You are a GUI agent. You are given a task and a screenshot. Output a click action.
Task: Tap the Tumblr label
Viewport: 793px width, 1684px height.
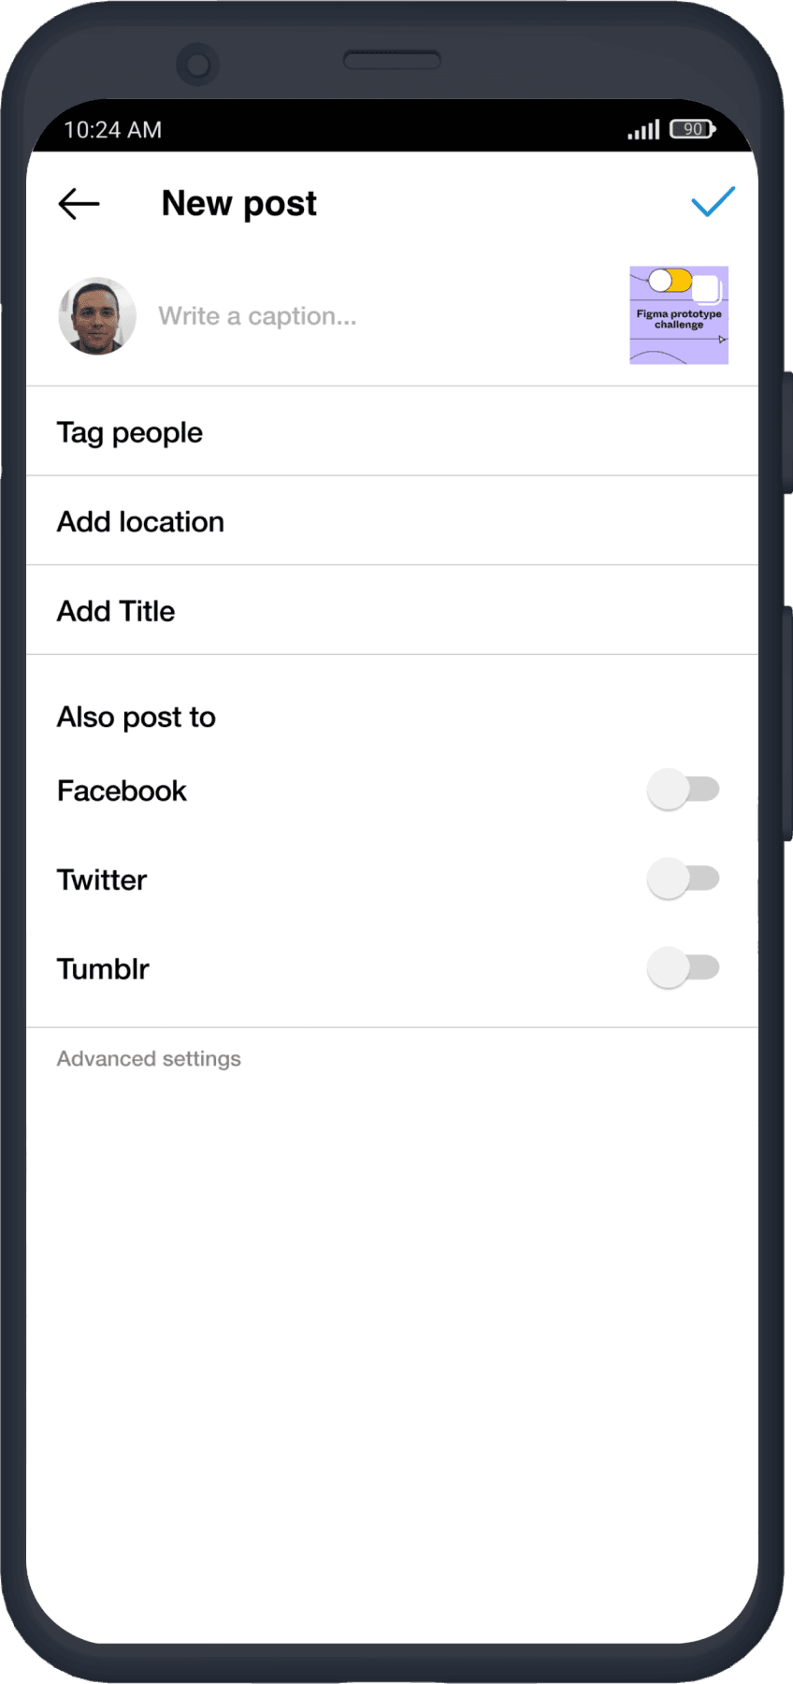pos(103,969)
